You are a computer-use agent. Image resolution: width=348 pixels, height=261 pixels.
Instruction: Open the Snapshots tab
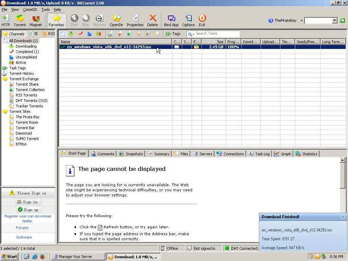tap(131, 154)
